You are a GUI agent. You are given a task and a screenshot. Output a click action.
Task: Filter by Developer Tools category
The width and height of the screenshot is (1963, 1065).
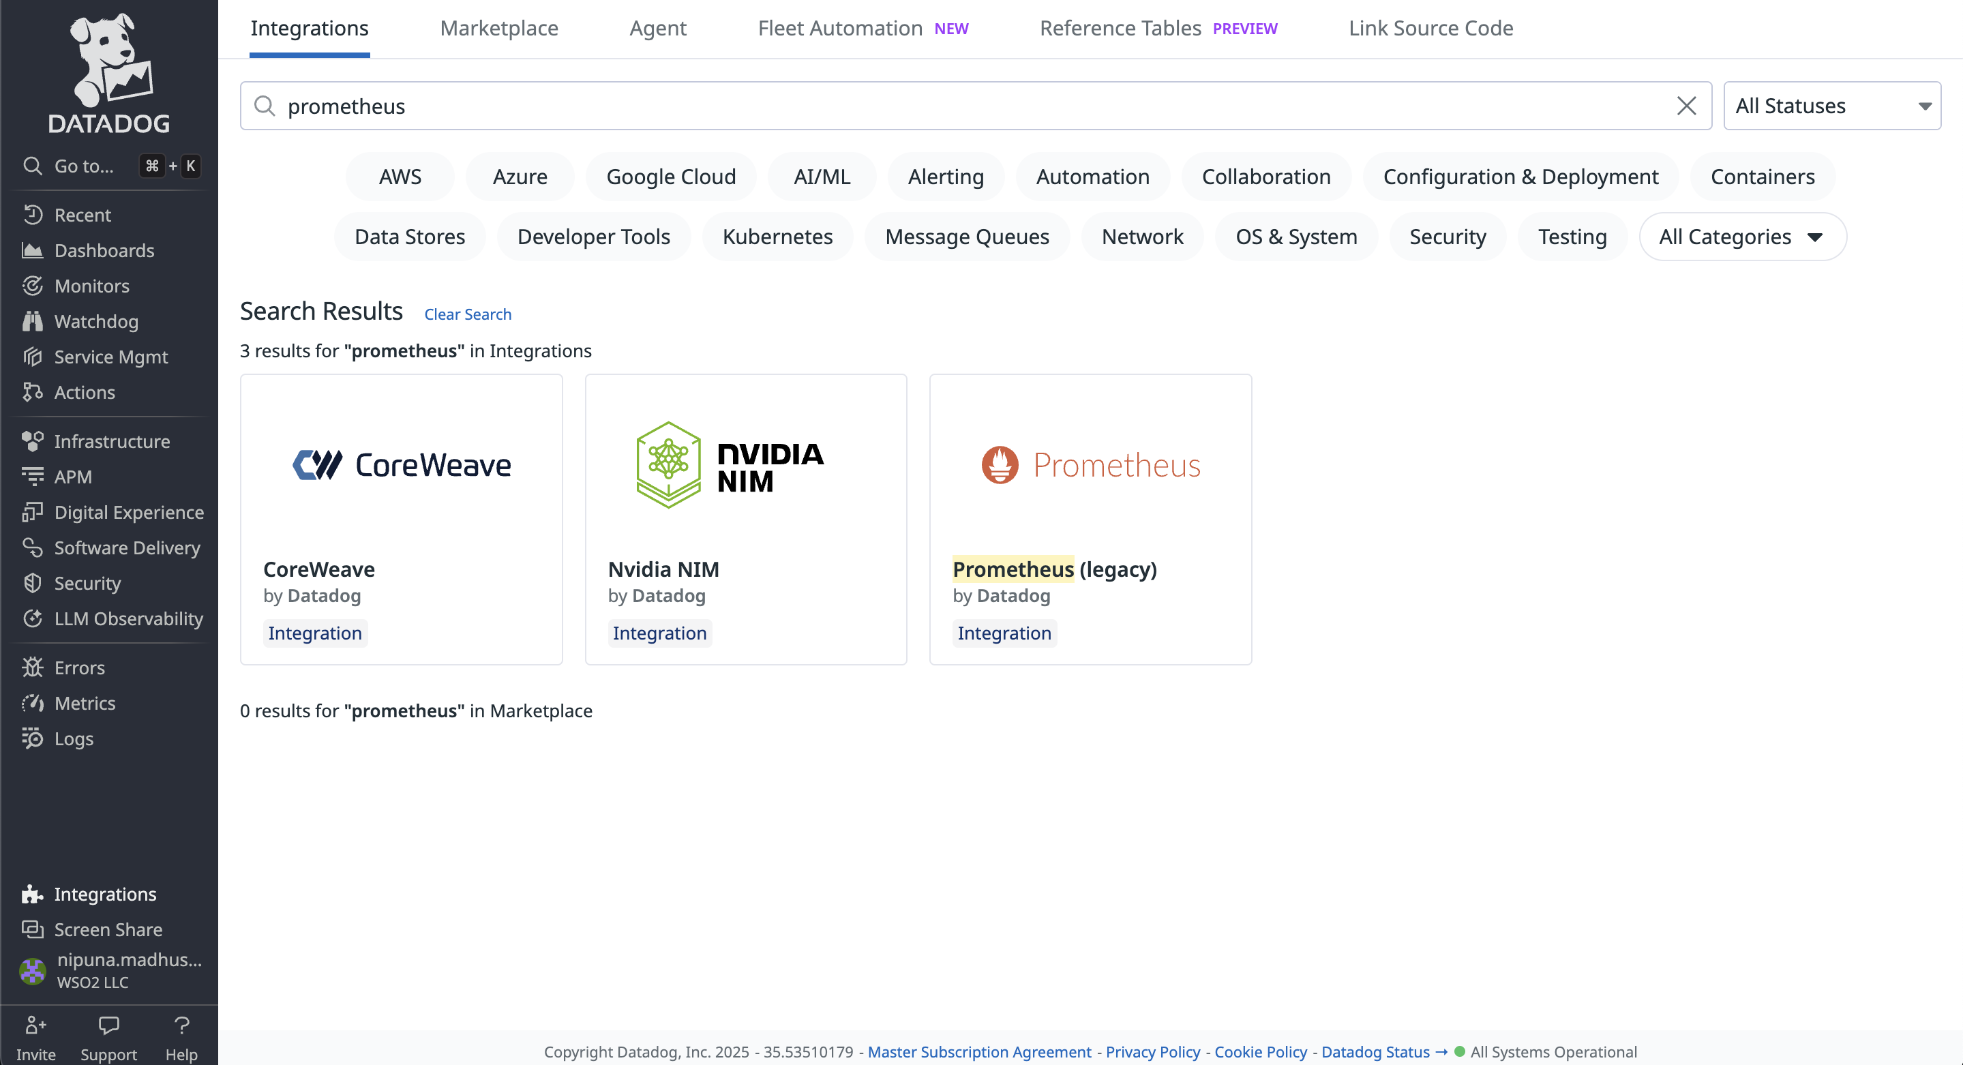[x=593, y=237]
